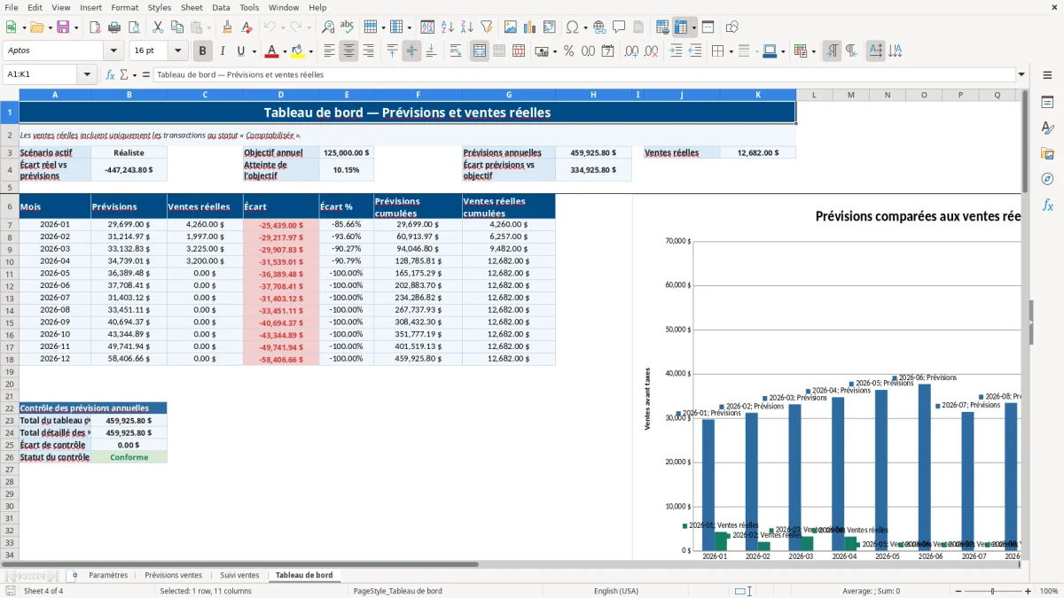Click the Open folder icon
1064x598 pixels.
click(x=39, y=27)
